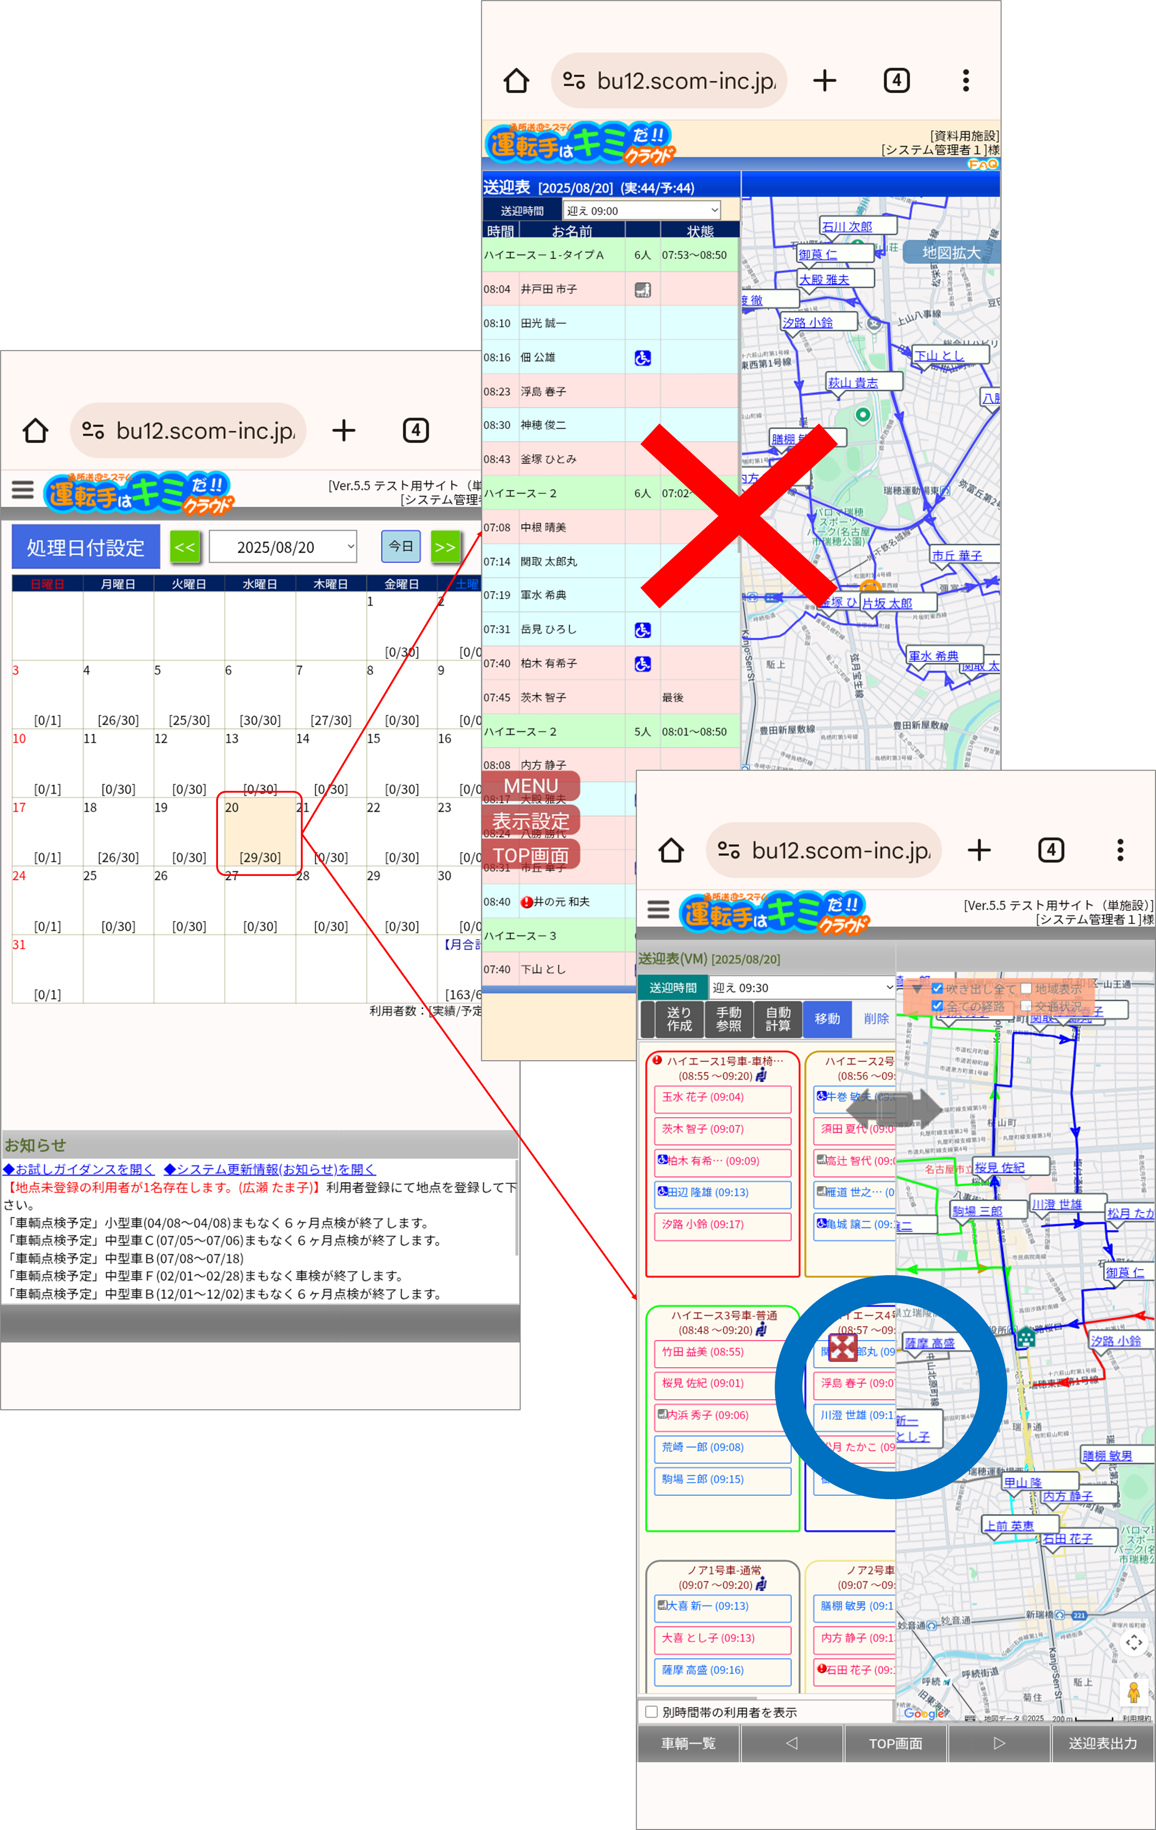Uncheck 吹き出し全て checkbox on map
This screenshot has height=1830, width=1156.
pos(937,989)
